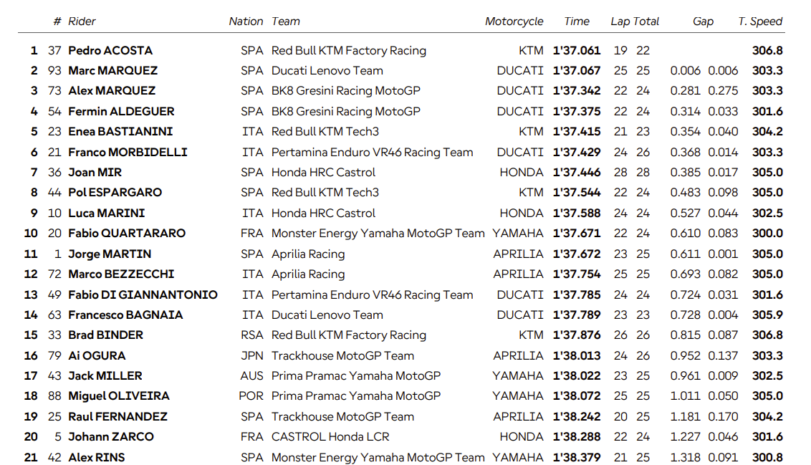811x465 pixels.
Task: Click nation POR in Miguel Oliveira row
Action: pos(251,396)
